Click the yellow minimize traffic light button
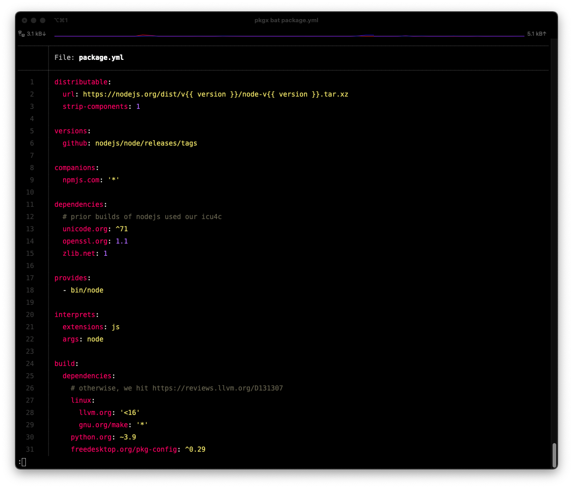Image resolution: width=573 pixels, height=488 pixels. click(33, 20)
